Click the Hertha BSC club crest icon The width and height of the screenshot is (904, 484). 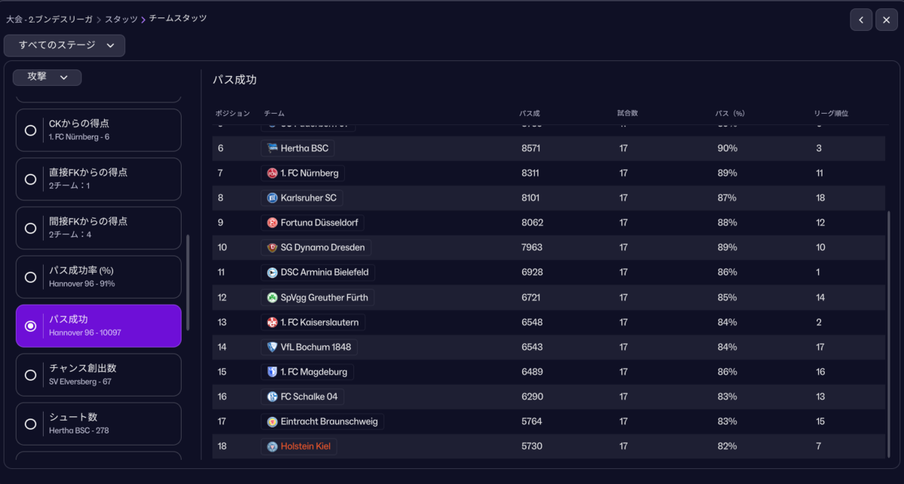tap(272, 148)
